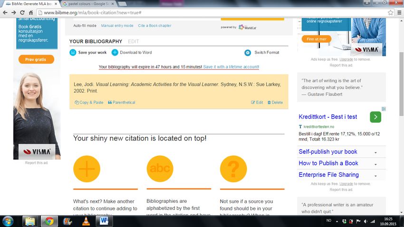Reload the page with refresh icon
The height and width of the screenshot is (227, 404).
tap(22, 13)
